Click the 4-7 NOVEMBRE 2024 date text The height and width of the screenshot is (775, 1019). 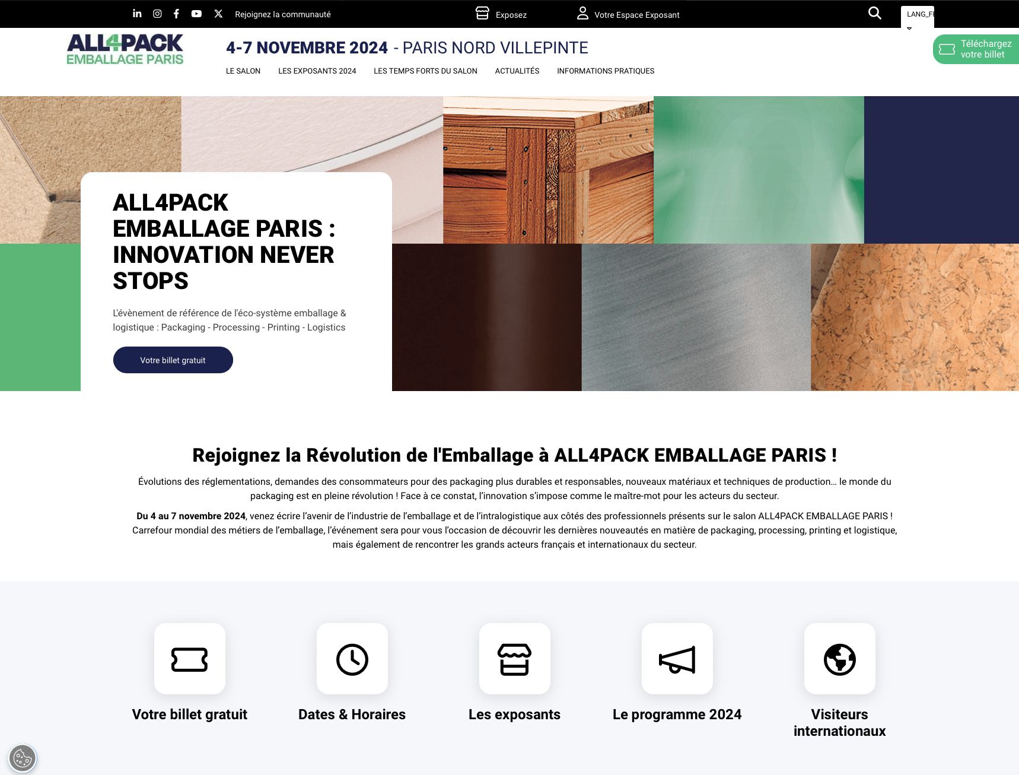point(307,47)
